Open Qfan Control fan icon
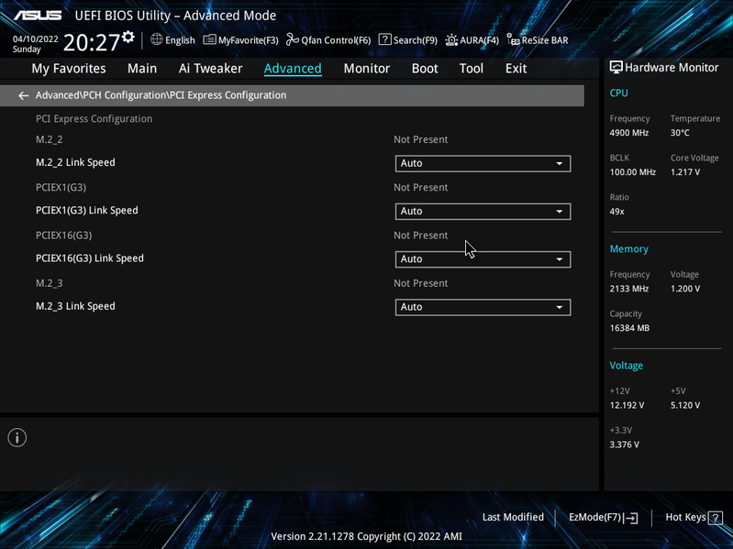 pos(293,39)
